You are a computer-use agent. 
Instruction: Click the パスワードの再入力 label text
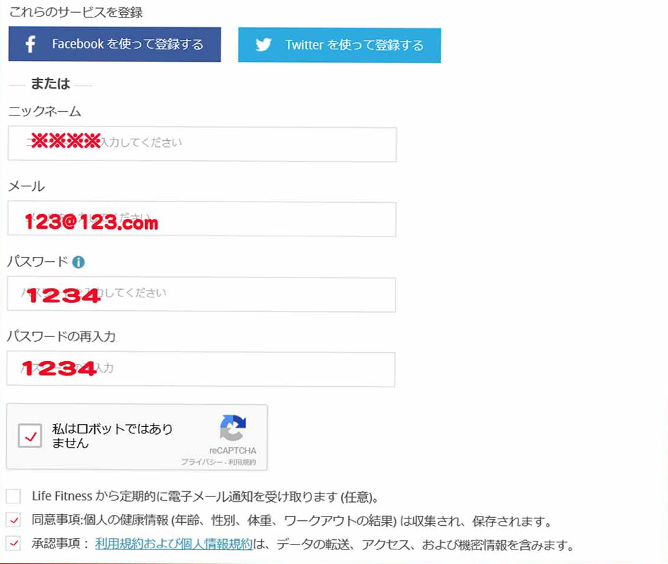point(61,336)
